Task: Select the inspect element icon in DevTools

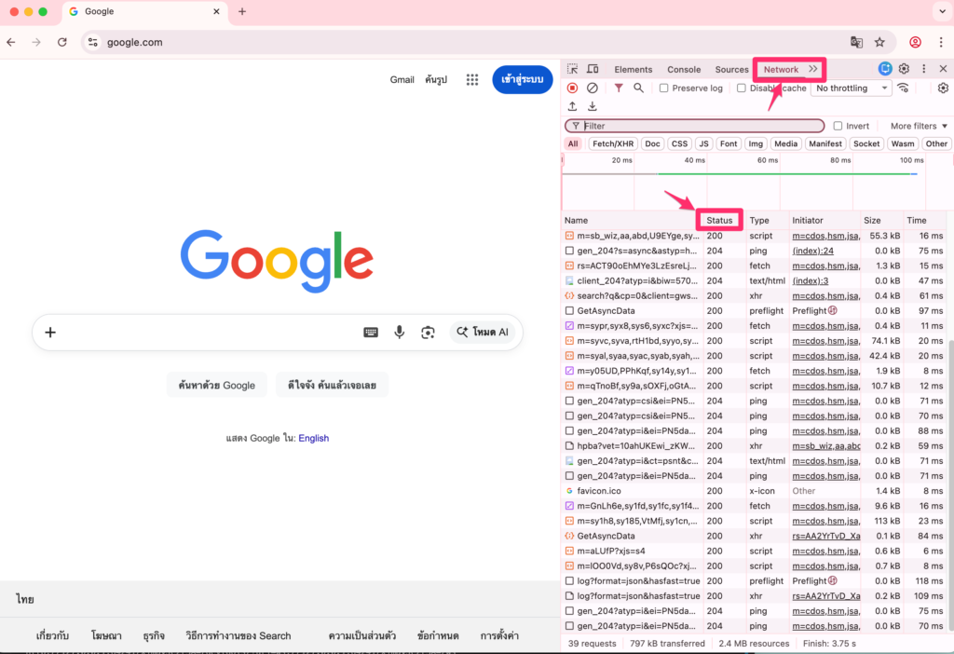Action: tap(573, 69)
